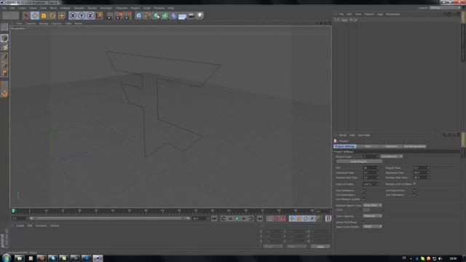Click the blue deformer icon
Viewport: 466px width, 262px height.
click(173, 15)
